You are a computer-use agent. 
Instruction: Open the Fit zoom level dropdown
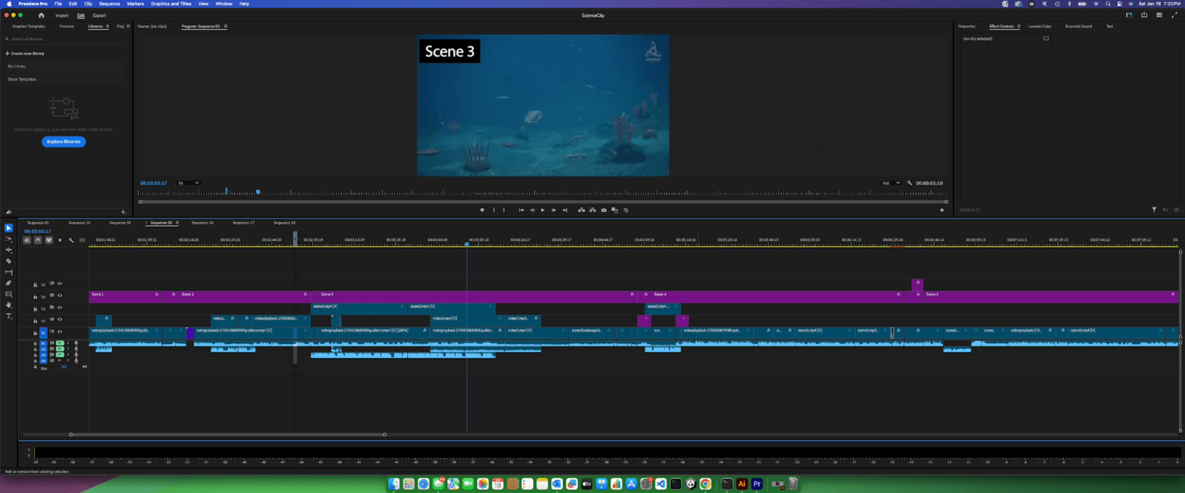(x=189, y=183)
